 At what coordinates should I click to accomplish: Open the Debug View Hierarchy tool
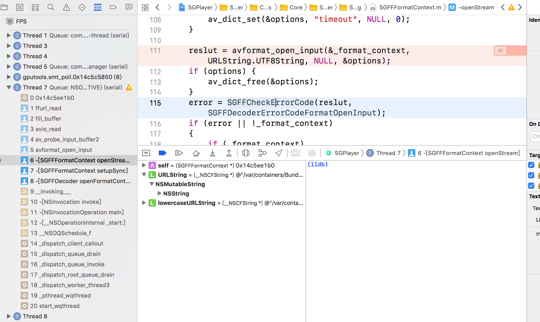pyautogui.click(x=246, y=153)
